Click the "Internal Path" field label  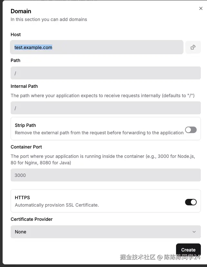pos(24,86)
